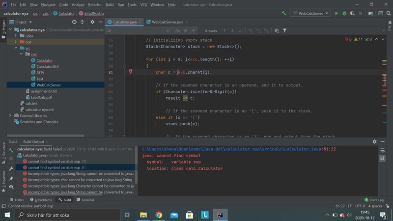Run the WebCalcServer configuration
393x221 pixels.
[x=337, y=13]
